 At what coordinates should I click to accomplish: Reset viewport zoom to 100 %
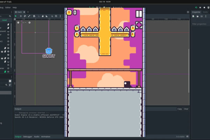point(24,22)
